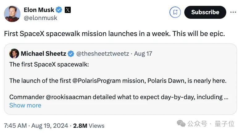This screenshot has height=133, width=242.
Task: Click the bookmark icon beside Subscribe
Action: pos(175,12)
